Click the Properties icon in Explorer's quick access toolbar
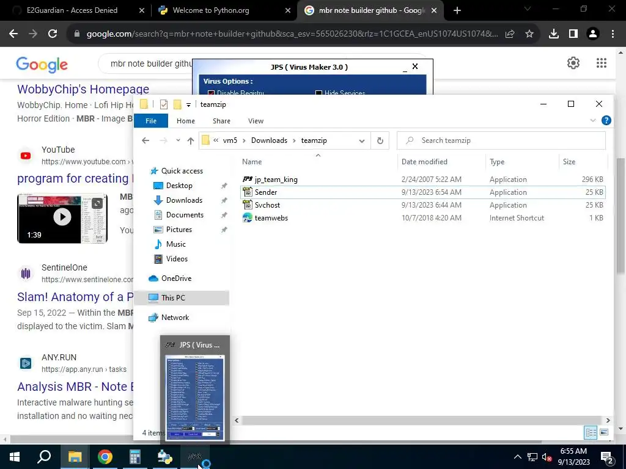The width and height of the screenshot is (626, 469). pos(164,104)
